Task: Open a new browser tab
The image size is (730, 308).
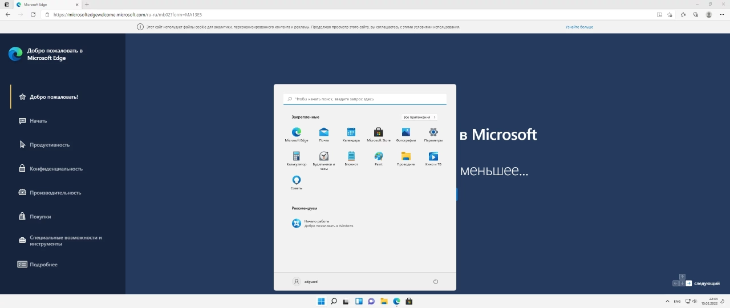Action: point(87,4)
